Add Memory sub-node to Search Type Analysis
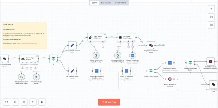The height and width of the screenshot is (108, 218). 27,68
